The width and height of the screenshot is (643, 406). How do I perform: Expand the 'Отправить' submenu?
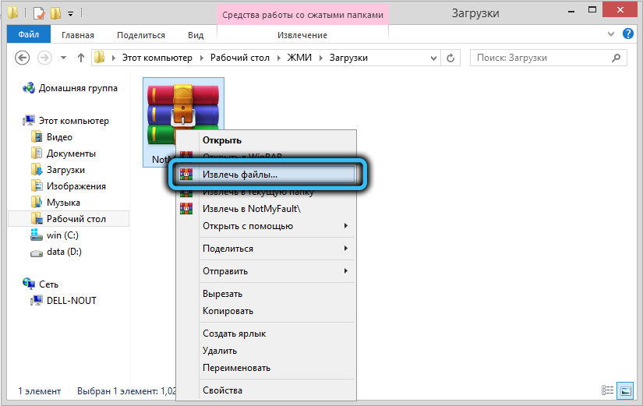[224, 271]
